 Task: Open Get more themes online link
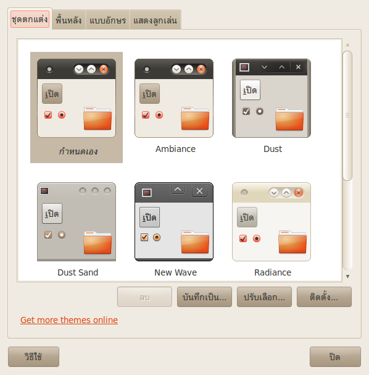click(69, 320)
